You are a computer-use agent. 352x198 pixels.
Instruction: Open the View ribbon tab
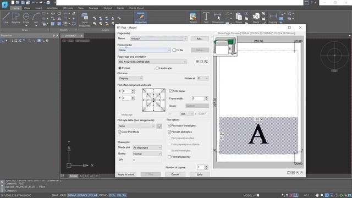pyautogui.click(x=81, y=8)
